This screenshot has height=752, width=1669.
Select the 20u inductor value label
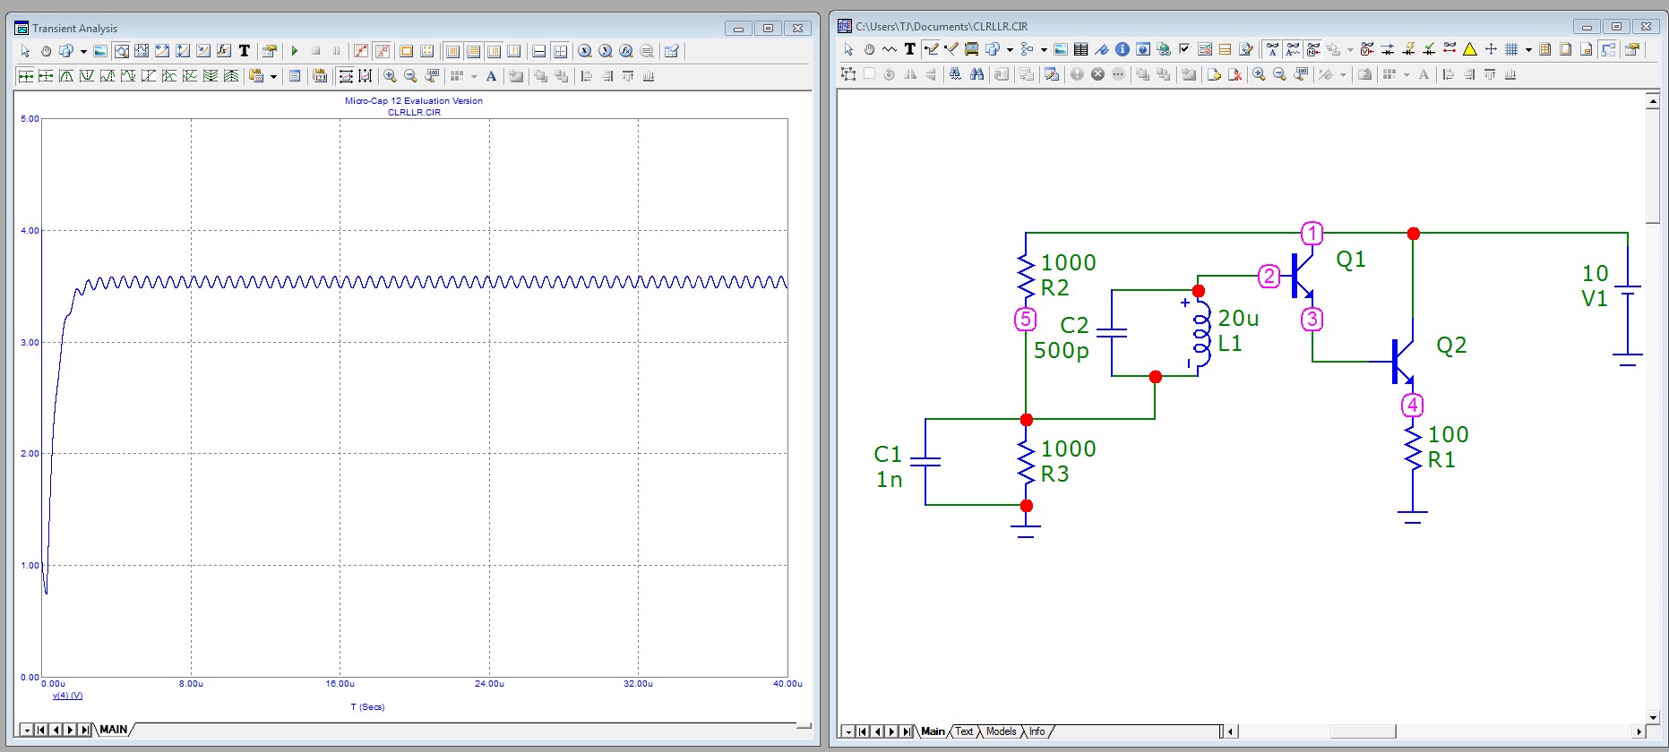(1238, 318)
